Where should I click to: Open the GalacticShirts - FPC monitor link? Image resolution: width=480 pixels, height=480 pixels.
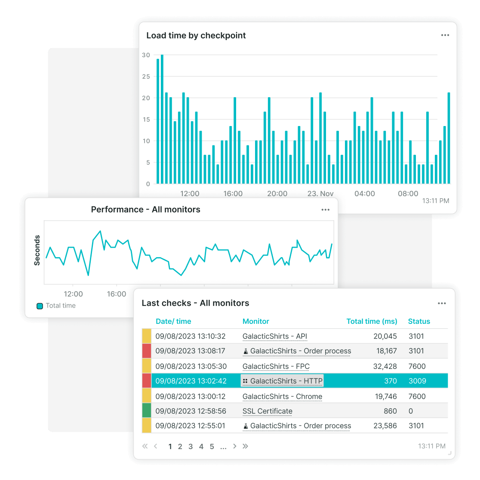pyautogui.click(x=276, y=366)
